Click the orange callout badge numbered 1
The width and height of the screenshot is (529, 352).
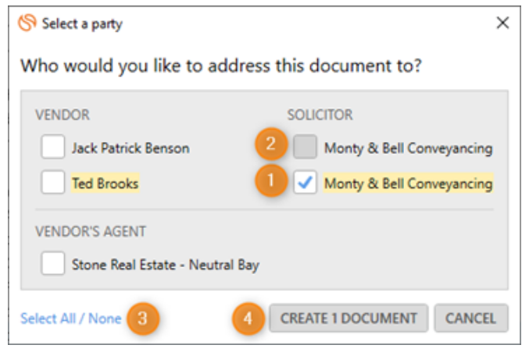pyautogui.click(x=271, y=180)
